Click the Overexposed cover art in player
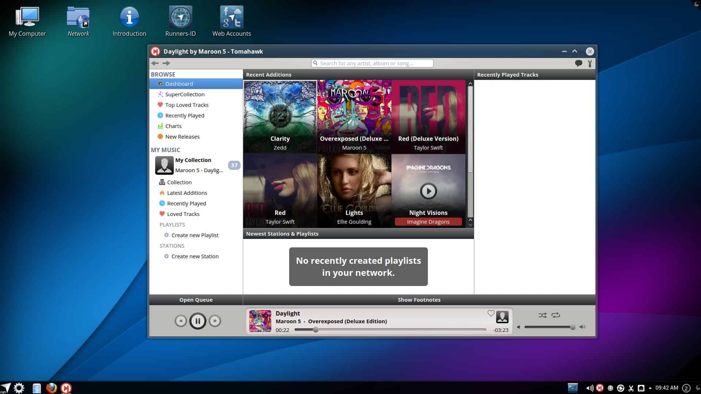701x394 pixels. coord(260,321)
